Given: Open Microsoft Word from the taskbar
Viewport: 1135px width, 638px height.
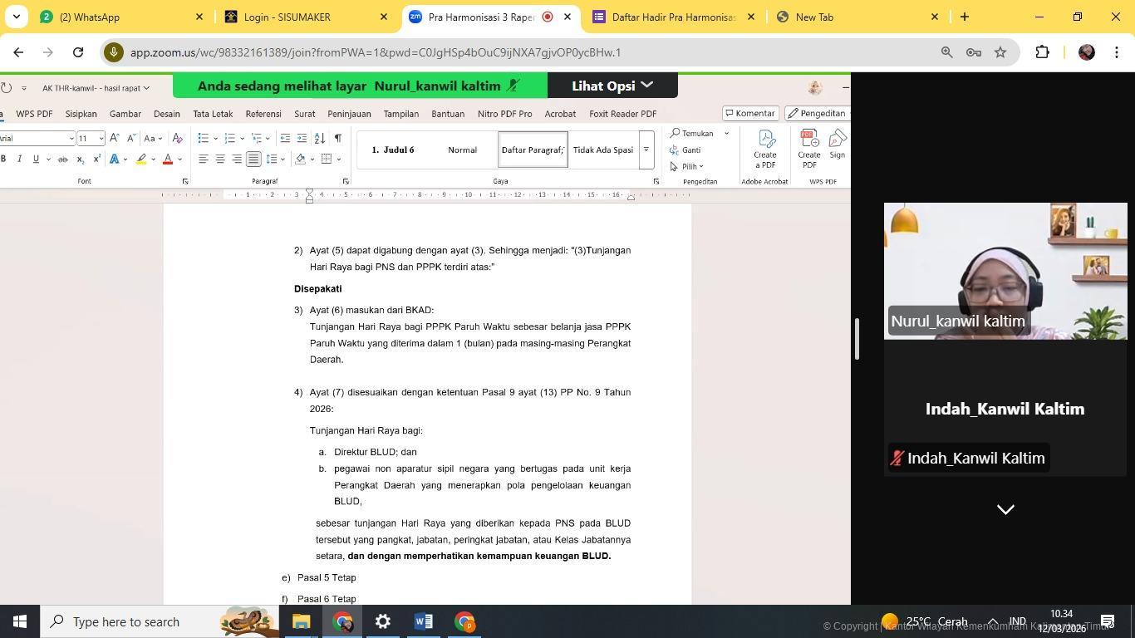Looking at the screenshot, I should coord(423,621).
